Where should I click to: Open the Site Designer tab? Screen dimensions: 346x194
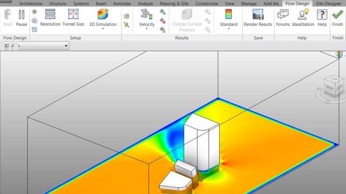pyautogui.click(x=329, y=3)
